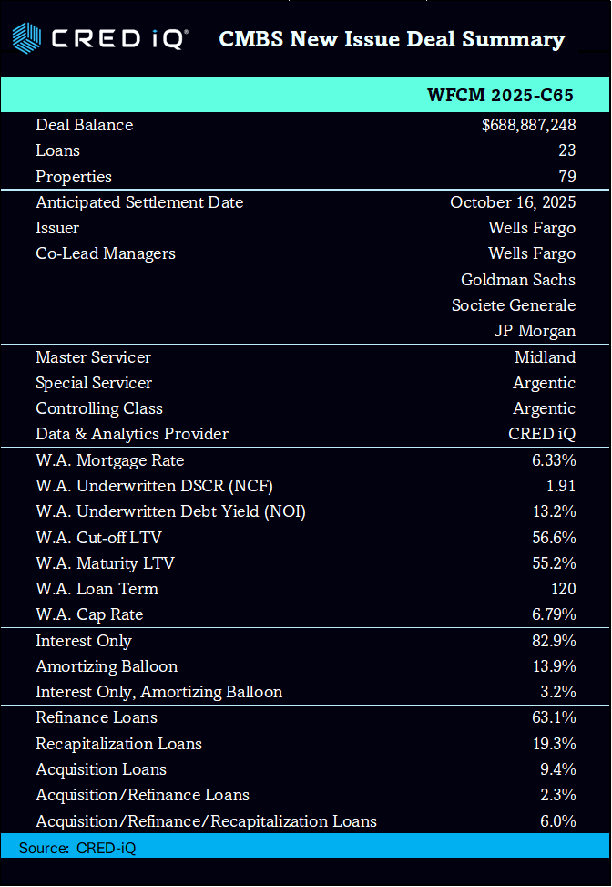612x887 pixels.
Task: Click the CMBS New Issue Deal Summary title
Action: (x=392, y=39)
